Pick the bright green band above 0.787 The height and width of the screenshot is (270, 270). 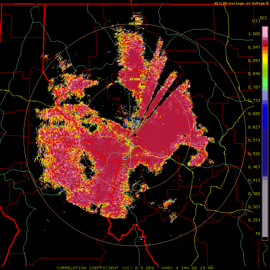pos(265,82)
